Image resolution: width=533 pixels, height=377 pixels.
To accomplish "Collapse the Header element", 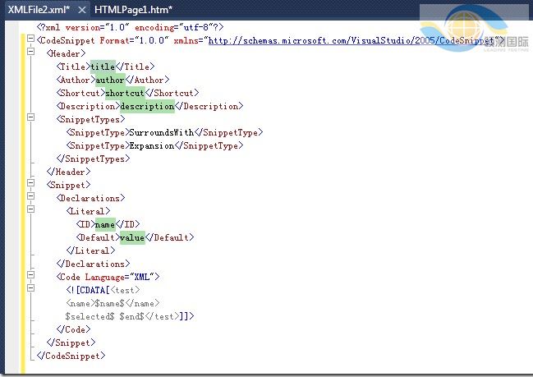I will [30, 51].
